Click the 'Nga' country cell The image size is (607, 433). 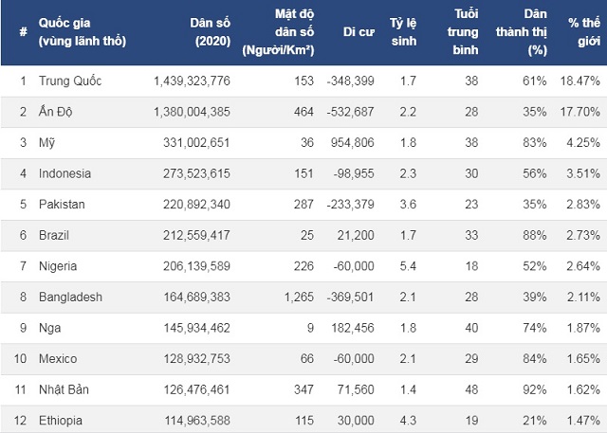pos(49,328)
